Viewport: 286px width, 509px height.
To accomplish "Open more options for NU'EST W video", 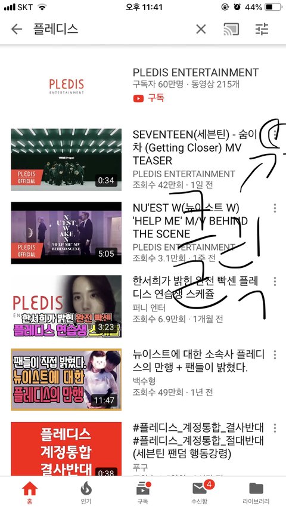I will point(275,208).
